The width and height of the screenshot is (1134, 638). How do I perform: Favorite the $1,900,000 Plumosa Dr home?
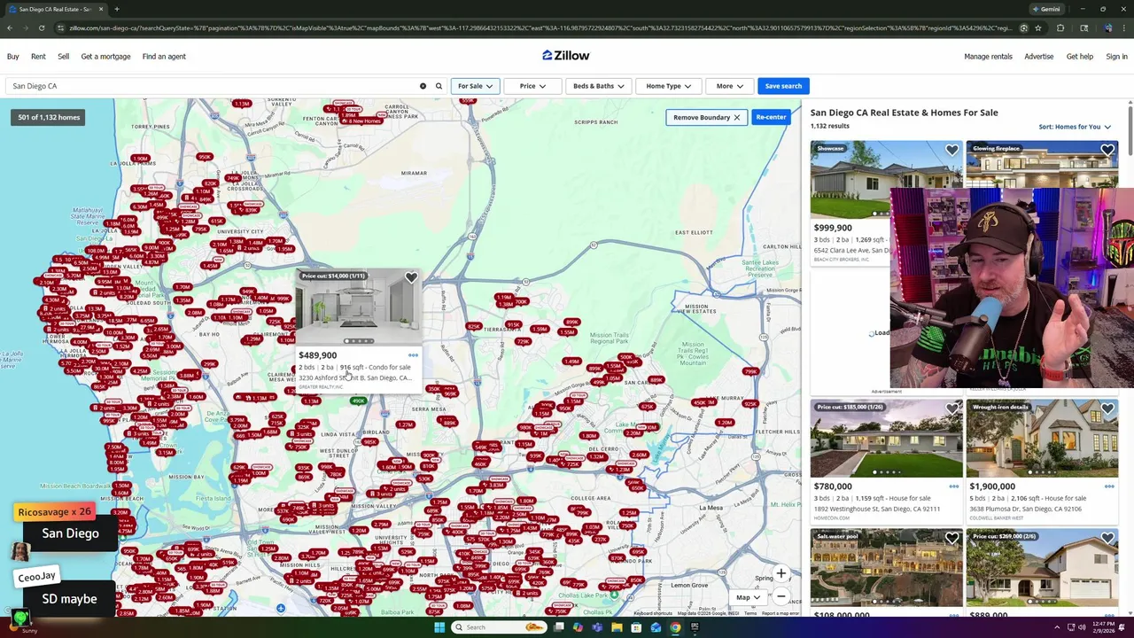click(x=1107, y=409)
